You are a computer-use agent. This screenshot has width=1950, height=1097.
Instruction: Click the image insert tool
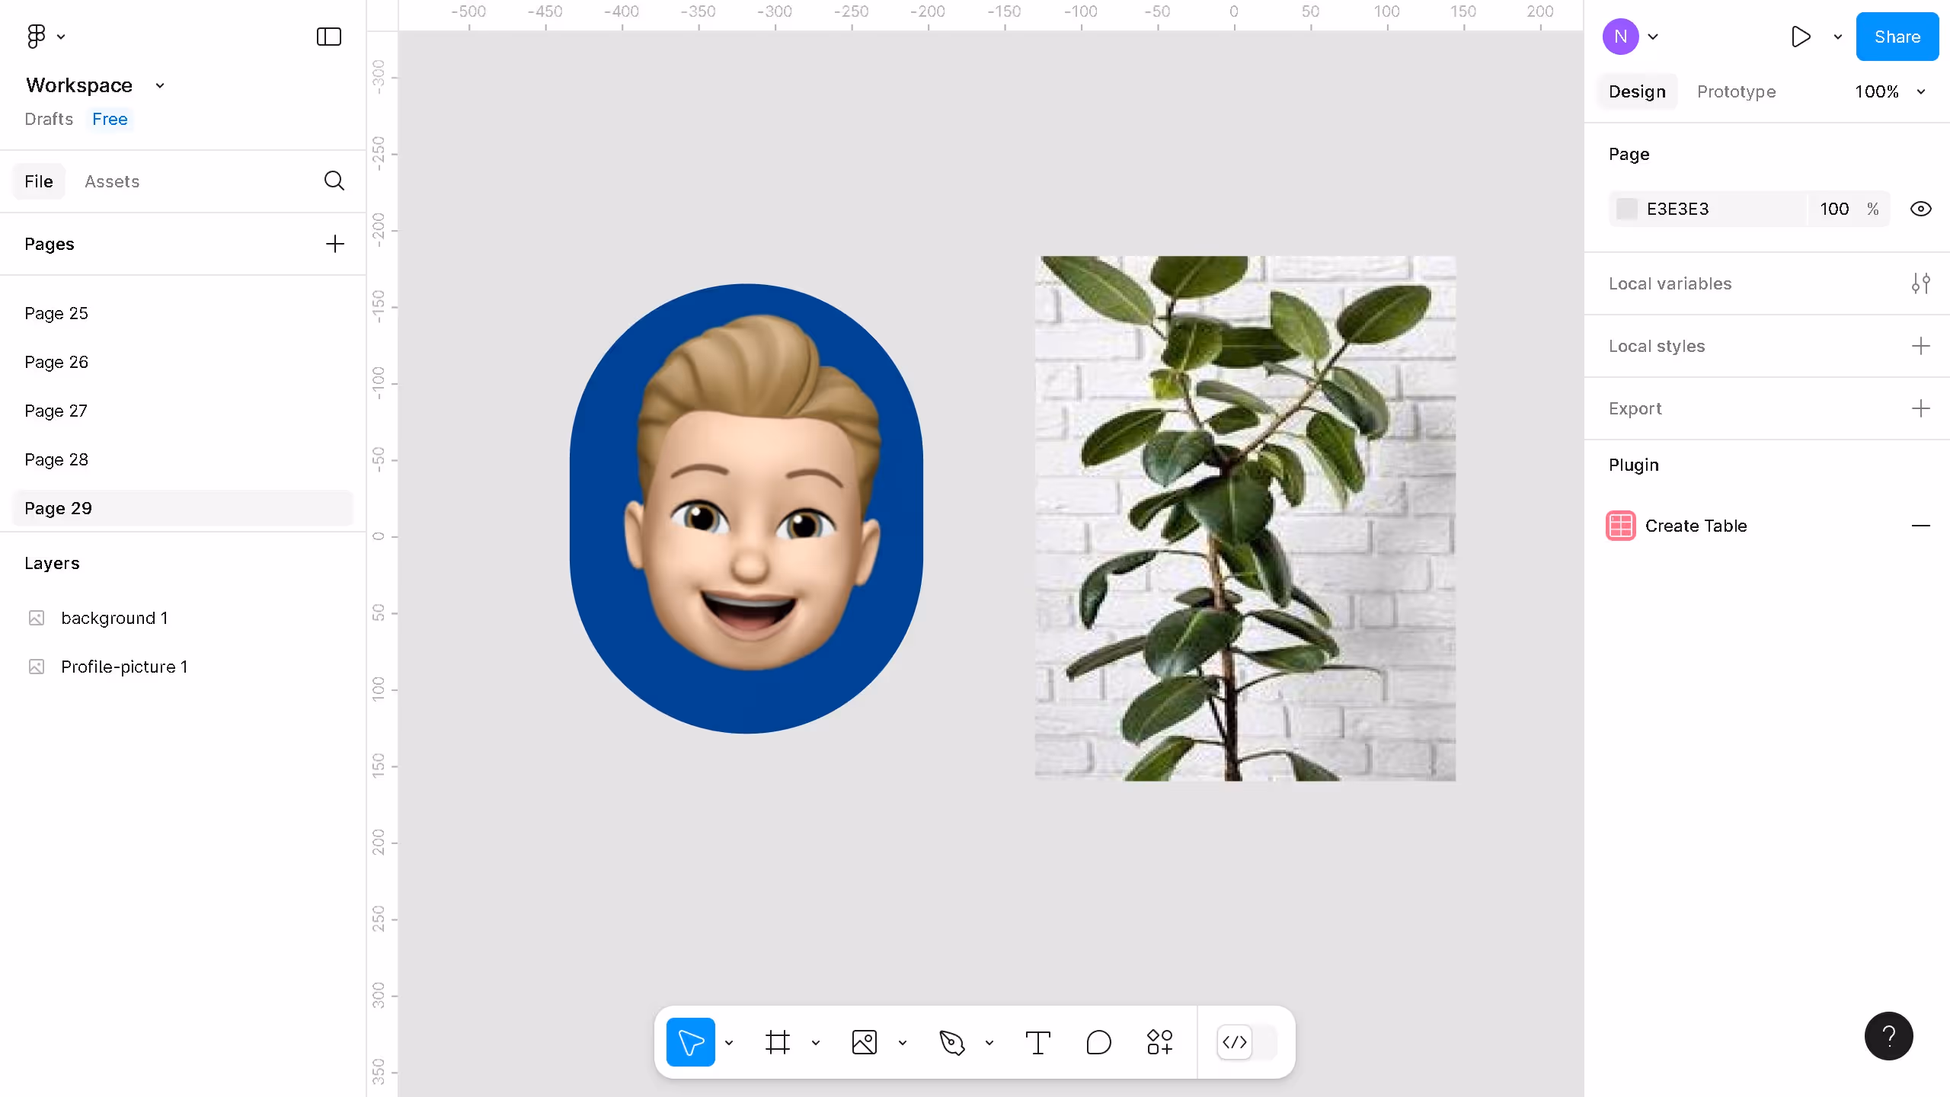(865, 1042)
